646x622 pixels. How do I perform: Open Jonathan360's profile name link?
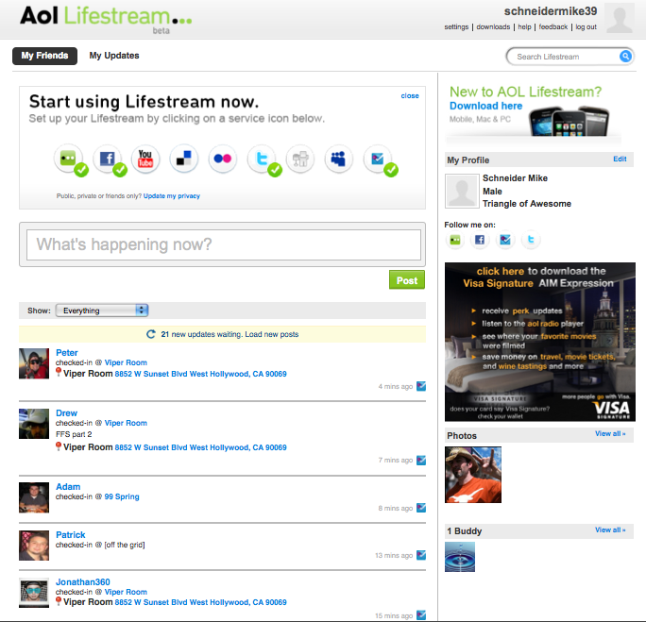[83, 582]
